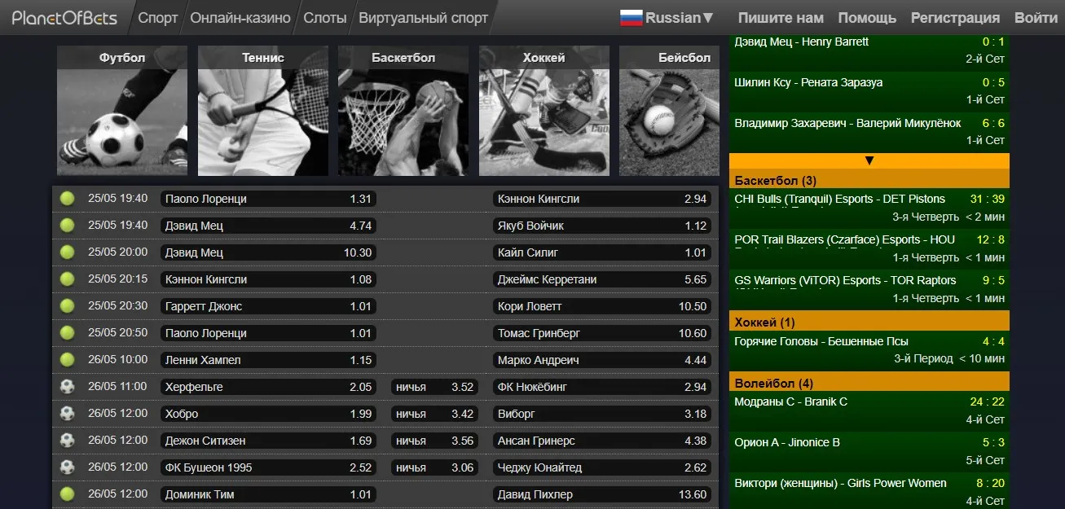Open live match Шилин Ксу - Рената Заразуа
This screenshot has height=509, width=1065.
[x=869, y=91]
